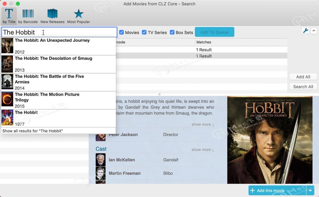Click Ian McKellen's cast photo

pyautogui.click(x=100, y=160)
